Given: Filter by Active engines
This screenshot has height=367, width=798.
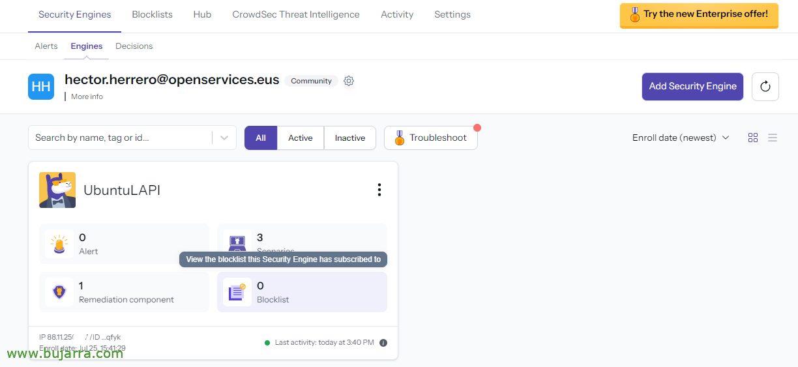Looking at the screenshot, I should (x=301, y=138).
